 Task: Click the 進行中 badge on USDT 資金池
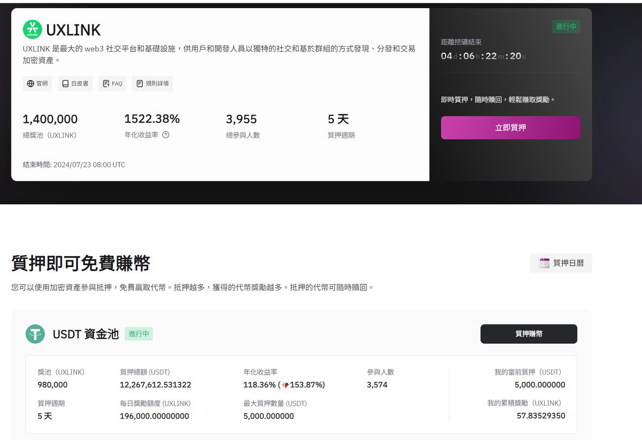[139, 334]
